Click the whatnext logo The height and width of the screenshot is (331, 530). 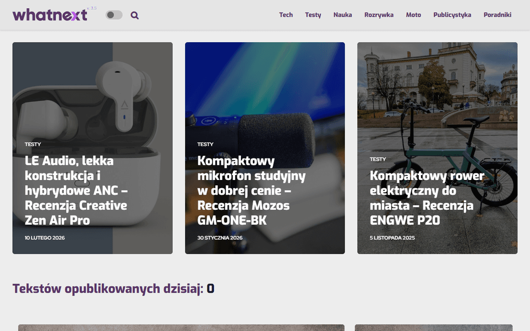pyautogui.click(x=50, y=15)
